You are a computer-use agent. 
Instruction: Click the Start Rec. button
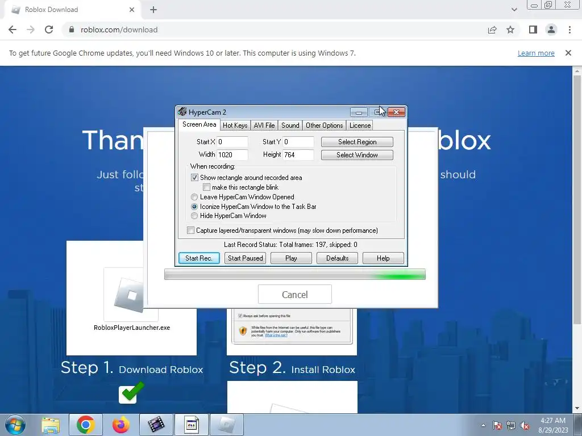199,258
